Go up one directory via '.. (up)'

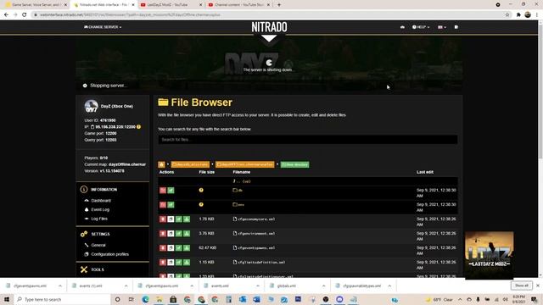pos(242,181)
